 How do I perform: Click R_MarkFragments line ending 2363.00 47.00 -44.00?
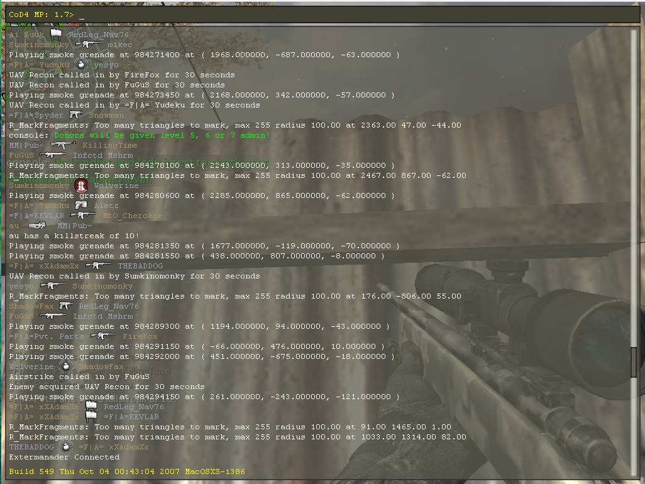[x=235, y=125]
